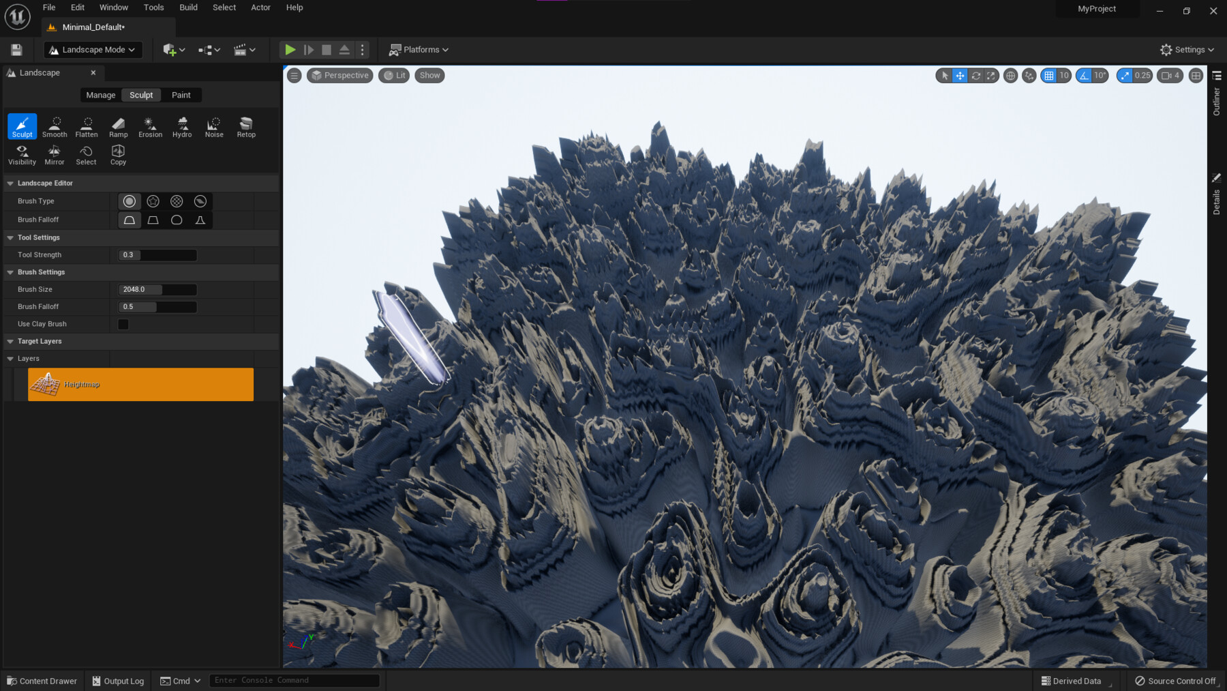Adjust the Tool Strength slider
1227x691 pixels.
(156, 254)
